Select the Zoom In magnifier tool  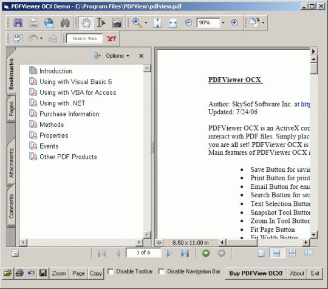137,23
